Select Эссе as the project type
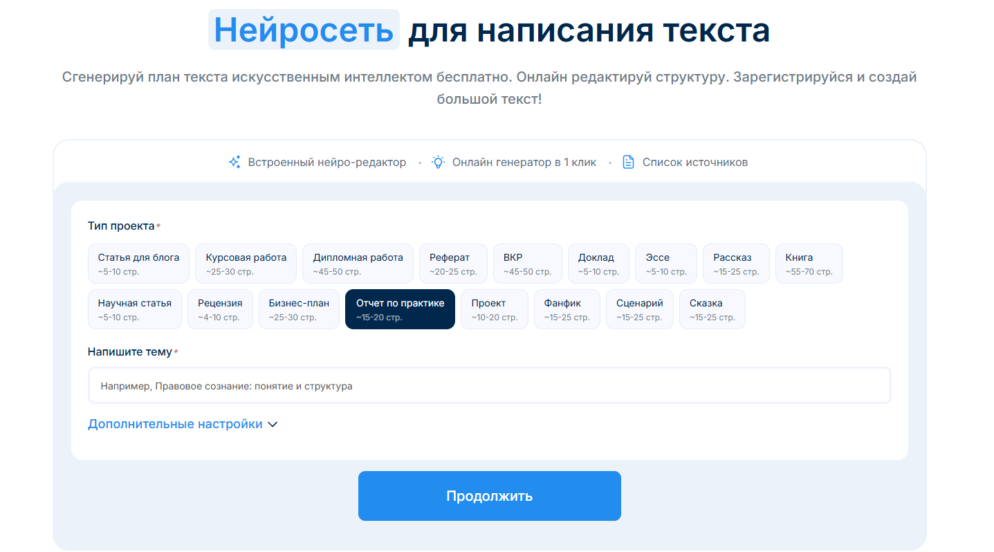This screenshot has width=994, height=552. (665, 263)
